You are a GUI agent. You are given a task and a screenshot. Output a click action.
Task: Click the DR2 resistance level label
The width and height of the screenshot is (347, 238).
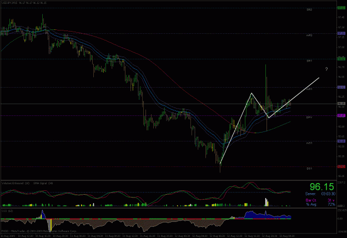click(309, 10)
